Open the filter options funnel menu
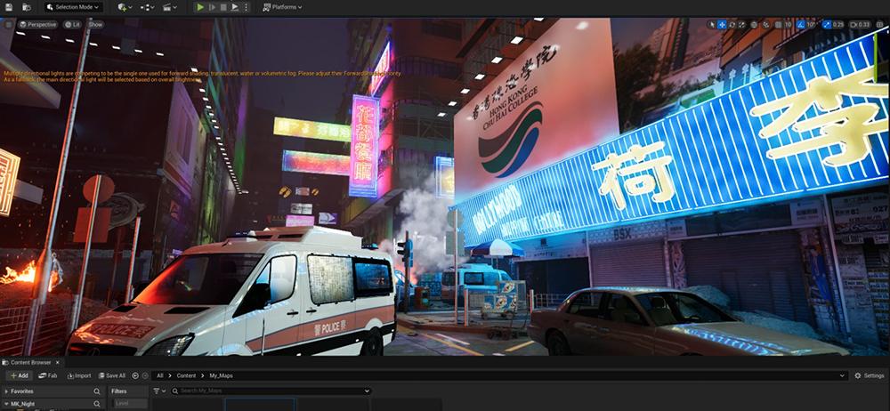The image size is (890, 411). 158,391
